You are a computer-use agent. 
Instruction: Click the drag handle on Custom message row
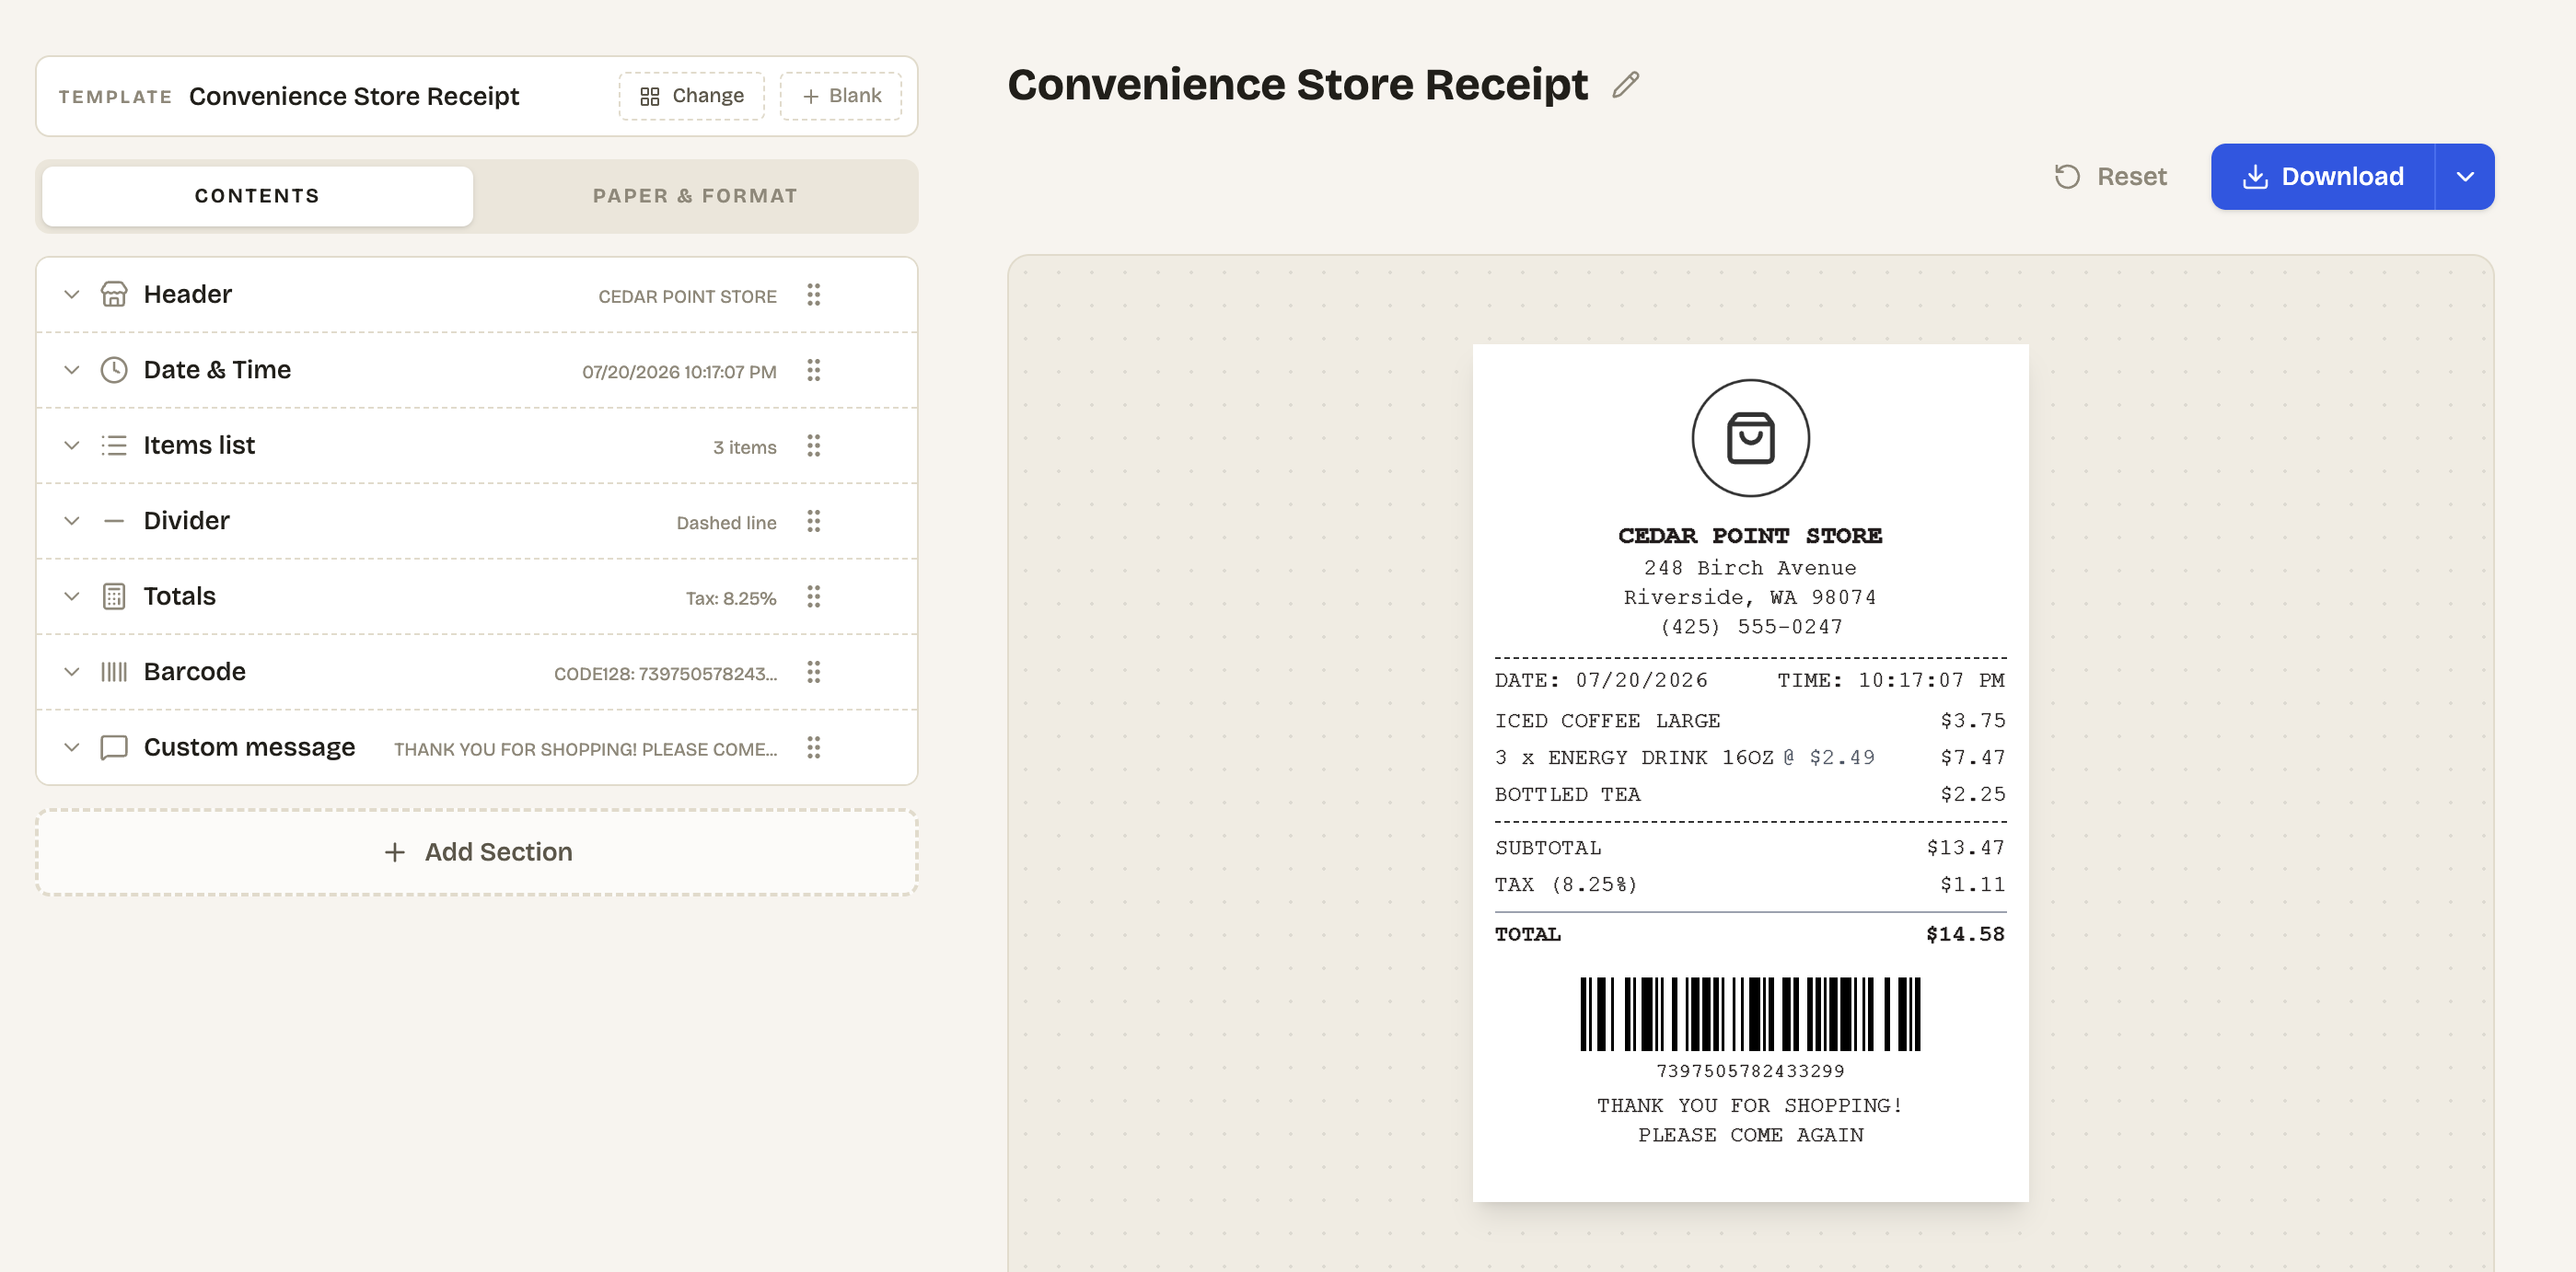814,747
